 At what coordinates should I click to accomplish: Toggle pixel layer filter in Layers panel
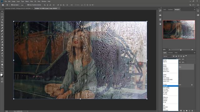coord(174,56)
